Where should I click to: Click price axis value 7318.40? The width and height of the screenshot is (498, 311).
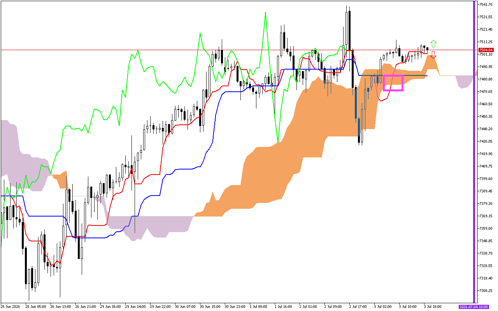[486, 278]
